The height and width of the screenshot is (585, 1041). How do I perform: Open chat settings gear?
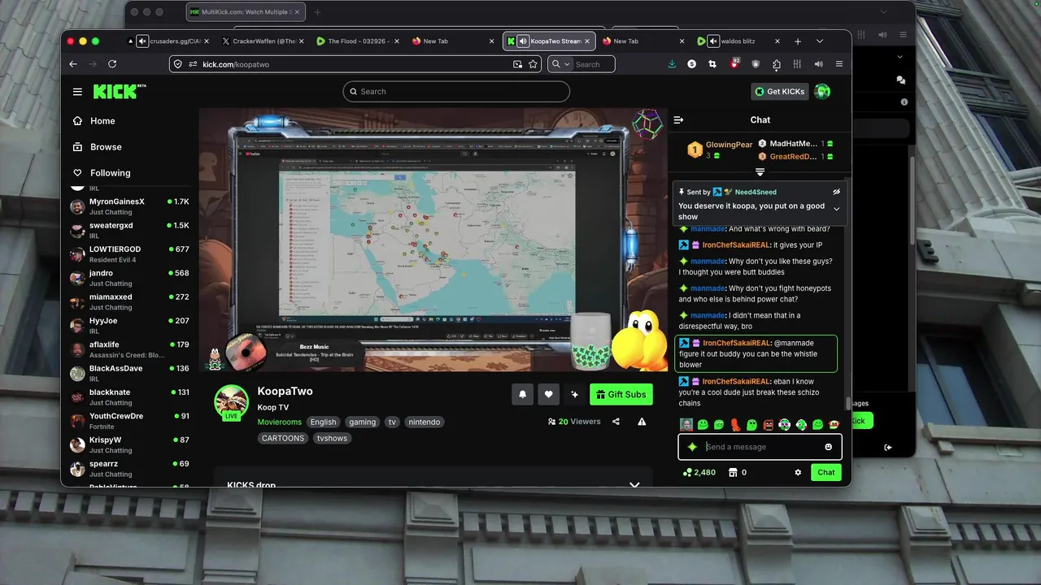798,472
